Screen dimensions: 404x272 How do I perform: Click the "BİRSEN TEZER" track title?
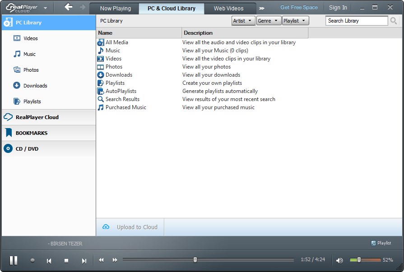click(66, 244)
